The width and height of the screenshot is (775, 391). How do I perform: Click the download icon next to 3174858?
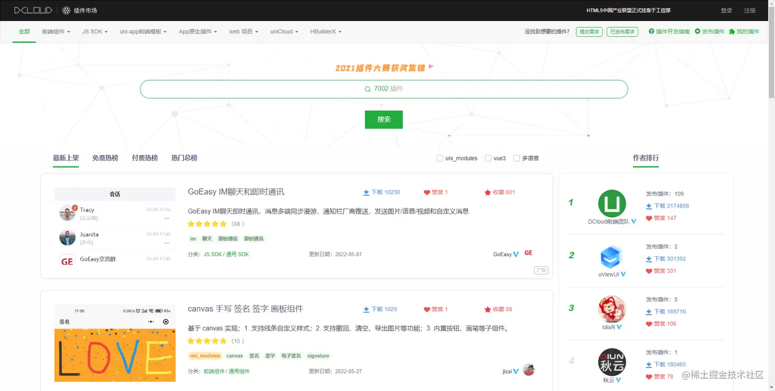click(x=649, y=206)
